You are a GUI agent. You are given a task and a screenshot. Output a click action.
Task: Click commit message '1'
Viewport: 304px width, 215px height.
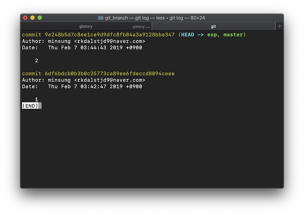(x=36, y=99)
